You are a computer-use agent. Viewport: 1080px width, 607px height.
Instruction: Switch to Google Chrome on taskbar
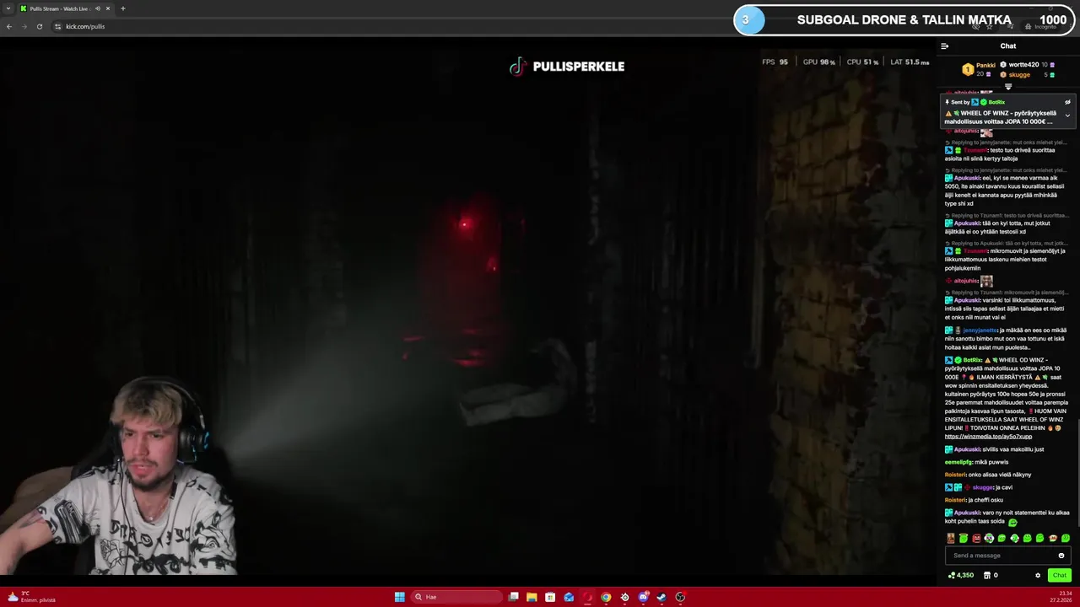(x=606, y=597)
